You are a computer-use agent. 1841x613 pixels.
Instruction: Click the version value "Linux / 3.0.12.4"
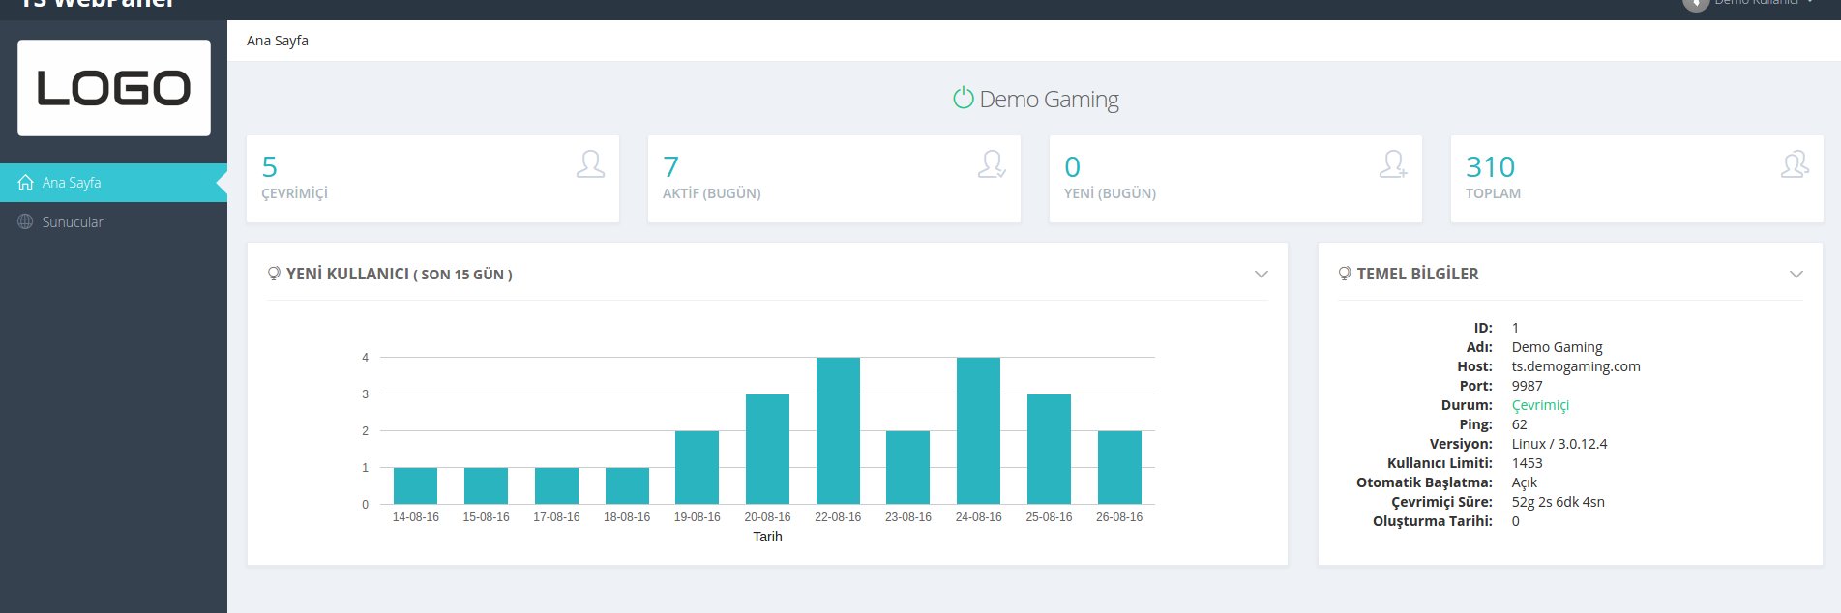[x=1559, y=444]
